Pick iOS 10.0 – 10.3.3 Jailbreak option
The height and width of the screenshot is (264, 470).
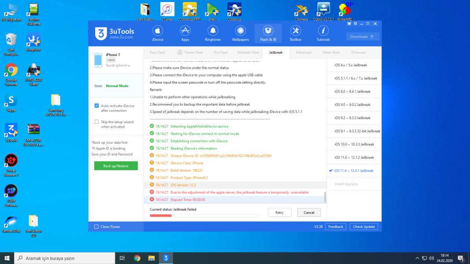(x=354, y=144)
